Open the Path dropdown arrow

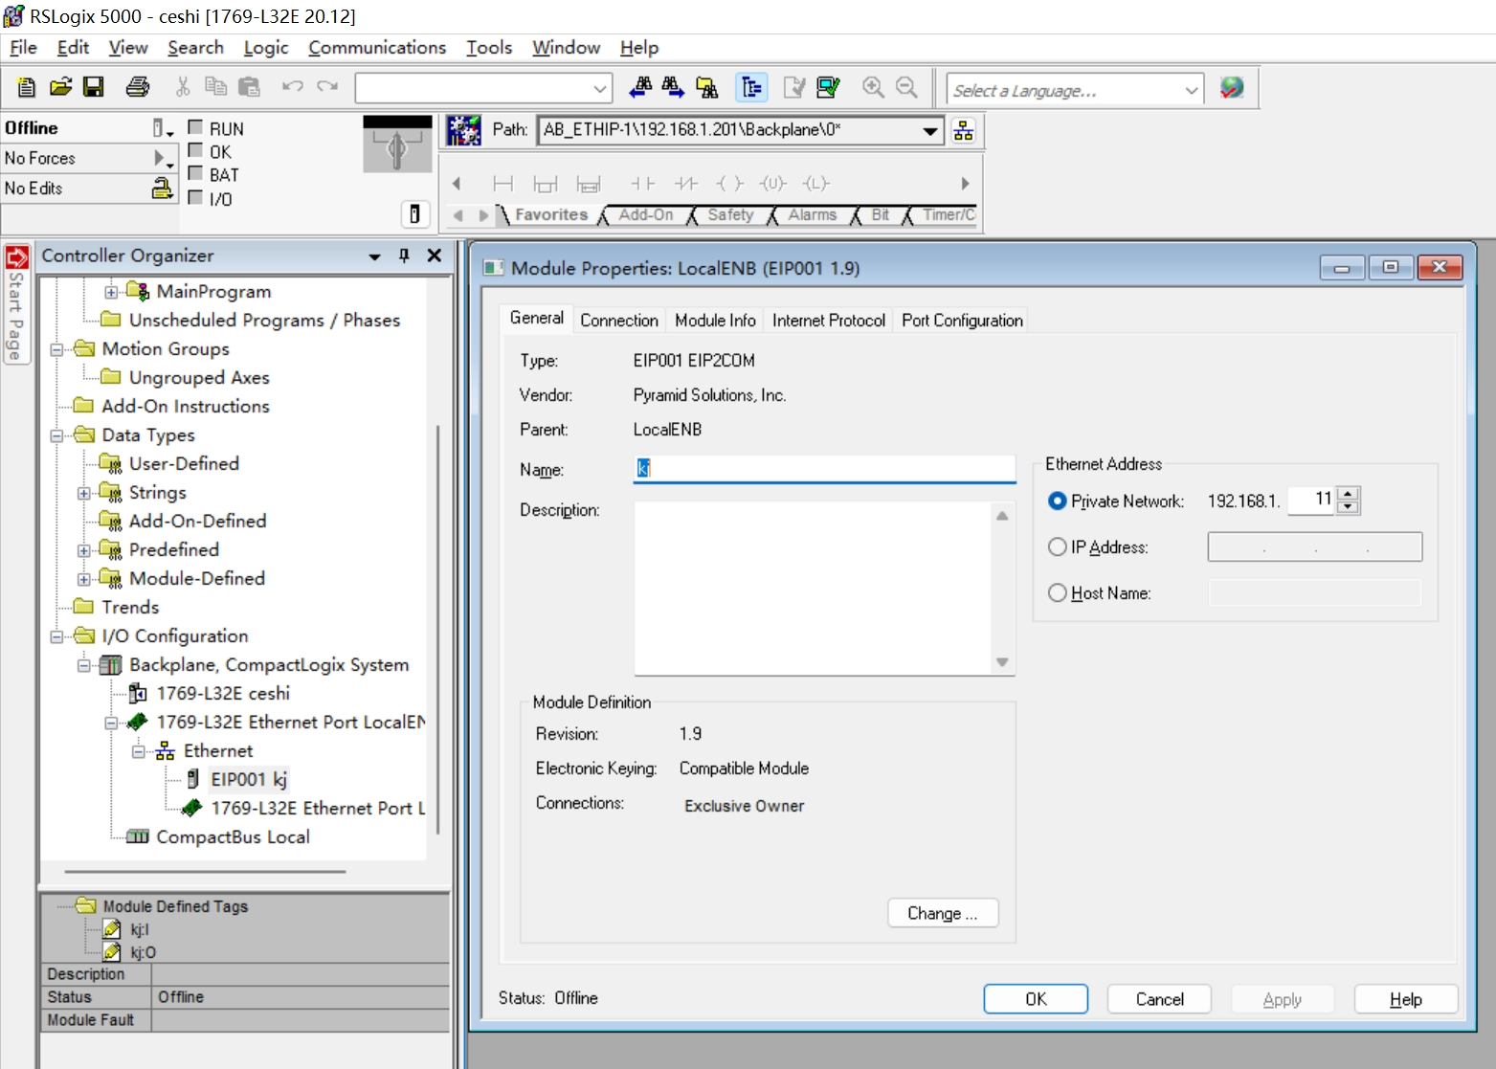(929, 130)
